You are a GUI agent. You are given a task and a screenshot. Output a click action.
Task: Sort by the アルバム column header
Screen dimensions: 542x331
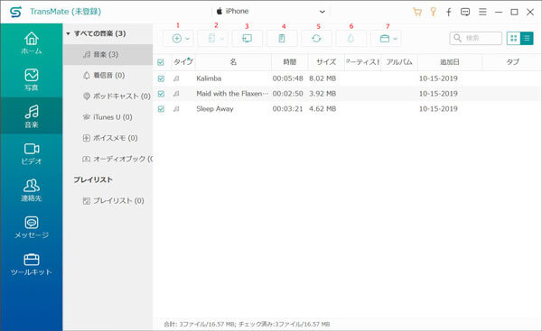(399, 62)
